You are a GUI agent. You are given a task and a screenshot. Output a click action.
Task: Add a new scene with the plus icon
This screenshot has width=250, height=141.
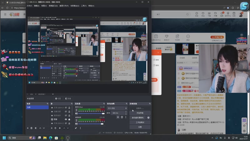coord(27,128)
